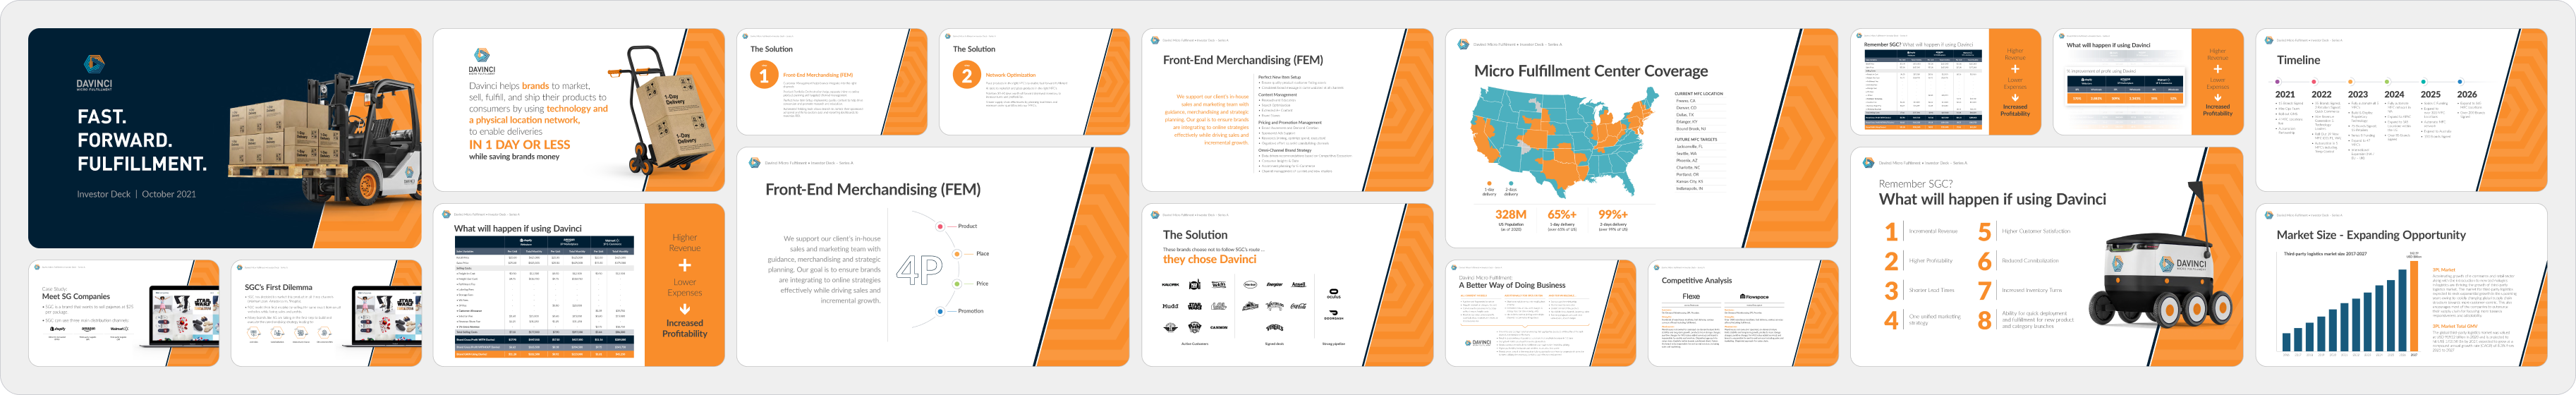Click the orange number 1 circle in The Solution
The width and height of the screenshot is (2576, 395).
coord(764,75)
